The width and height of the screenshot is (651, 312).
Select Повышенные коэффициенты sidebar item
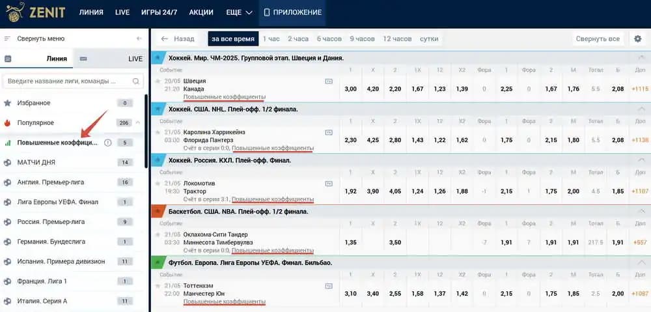click(x=57, y=143)
